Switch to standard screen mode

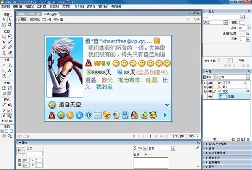3,131
